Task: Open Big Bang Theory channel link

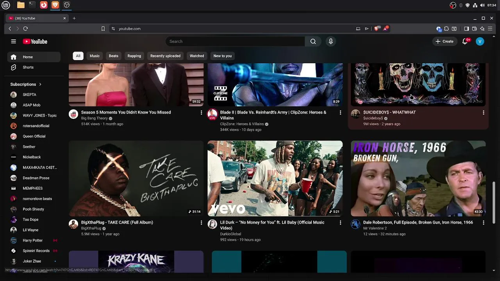Action: (x=94, y=118)
